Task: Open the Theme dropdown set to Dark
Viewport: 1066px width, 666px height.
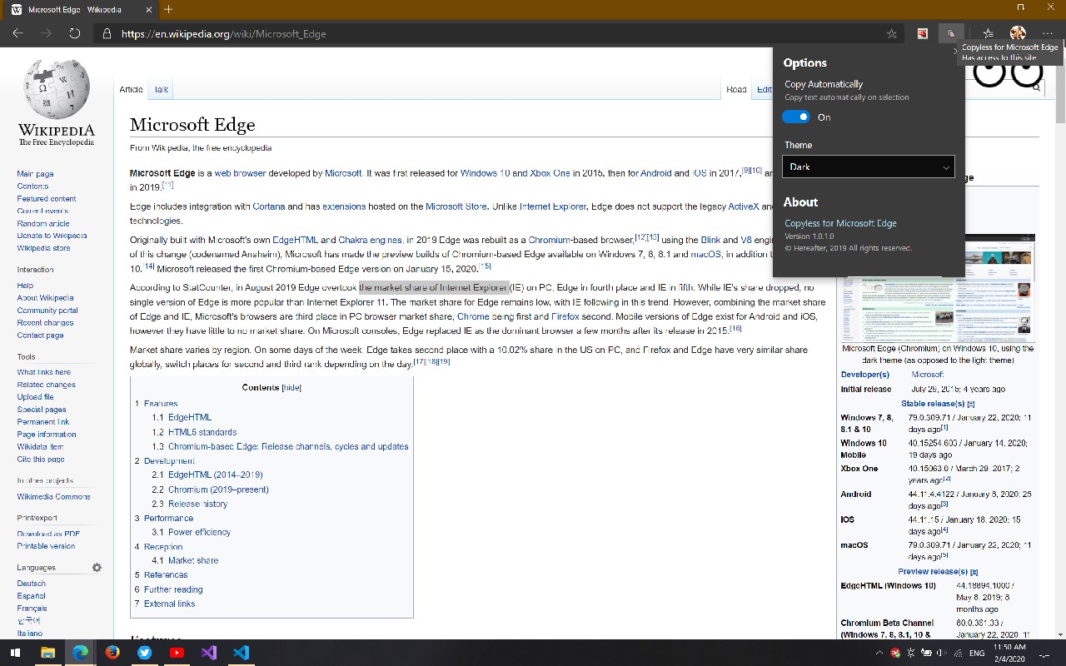Action: click(869, 166)
